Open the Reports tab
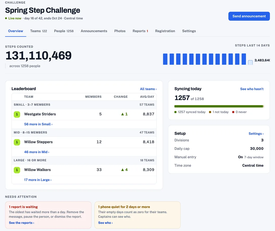The height and width of the screenshot is (231, 275). pyautogui.click(x=140, y=31)
